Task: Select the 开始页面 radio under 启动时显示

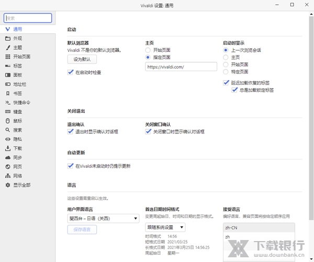Action: (x=226, y=64)
